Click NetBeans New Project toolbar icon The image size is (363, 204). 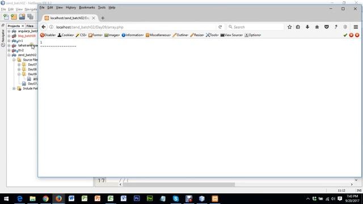(14, 16)
